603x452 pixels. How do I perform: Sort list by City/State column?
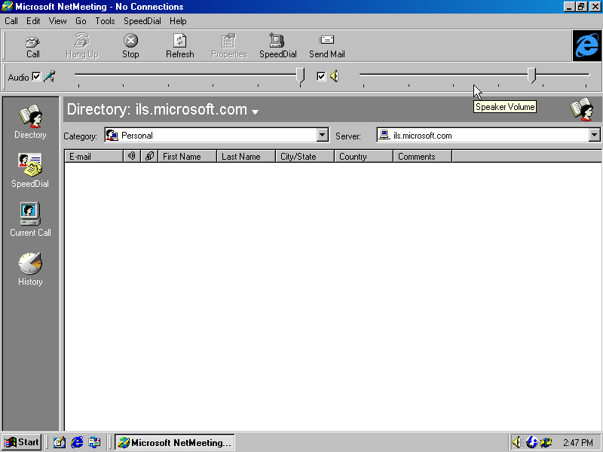305,156
